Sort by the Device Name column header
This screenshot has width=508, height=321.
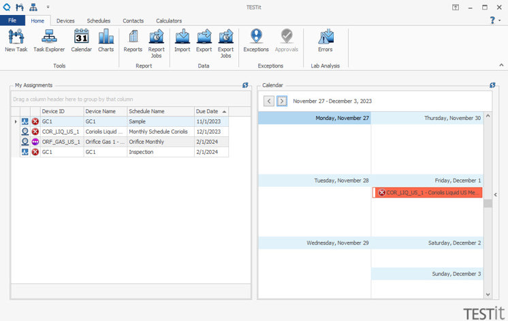pyautogui.click(x=106, y=111)
